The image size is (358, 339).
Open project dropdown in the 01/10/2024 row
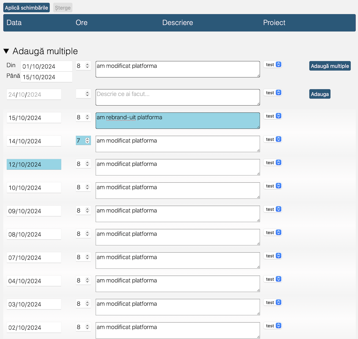tap(273, 64)
